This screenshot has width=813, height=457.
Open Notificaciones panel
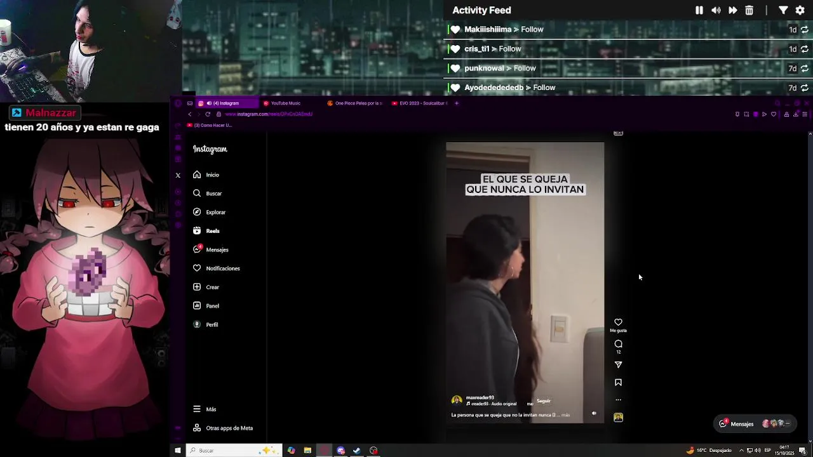tap(216, 268)
